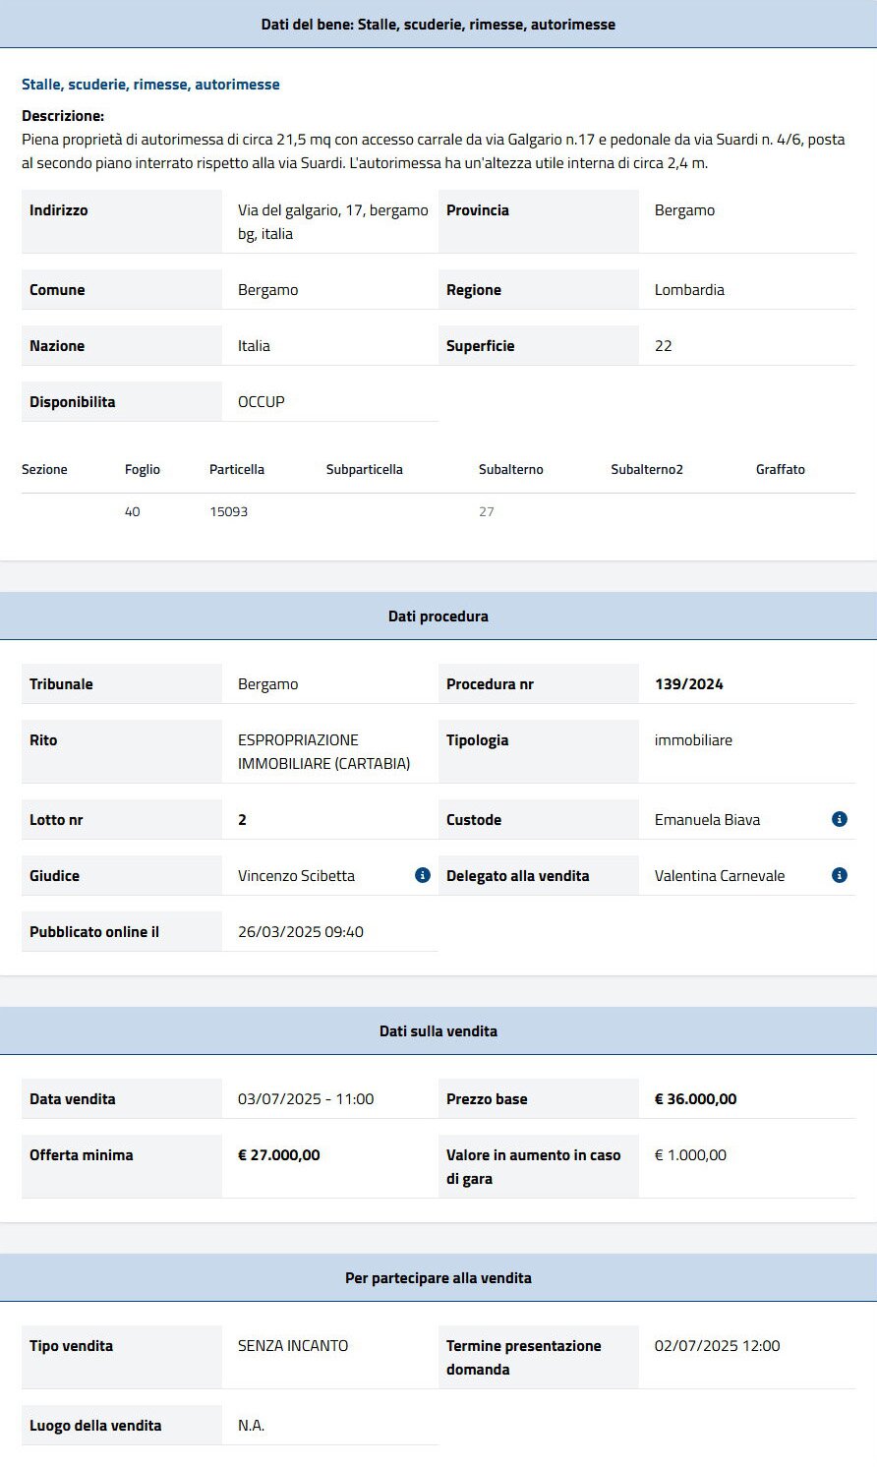Click the submission deadline '02/07/2025 12:00'
This screenshot has width=877, height=1467.
point(718,1346)
